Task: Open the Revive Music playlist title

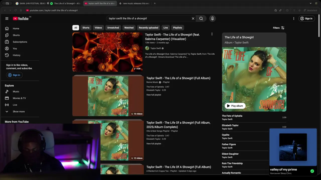Action: 178,78
